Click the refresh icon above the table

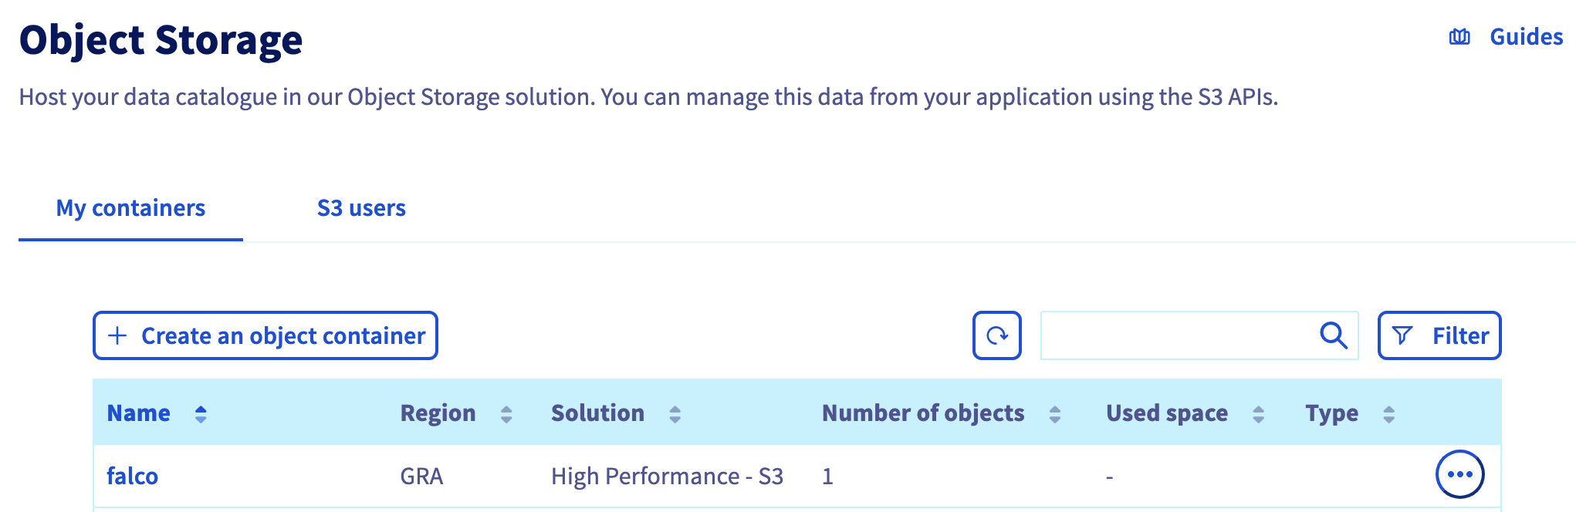pyautogui.click(x=998, y=335)
